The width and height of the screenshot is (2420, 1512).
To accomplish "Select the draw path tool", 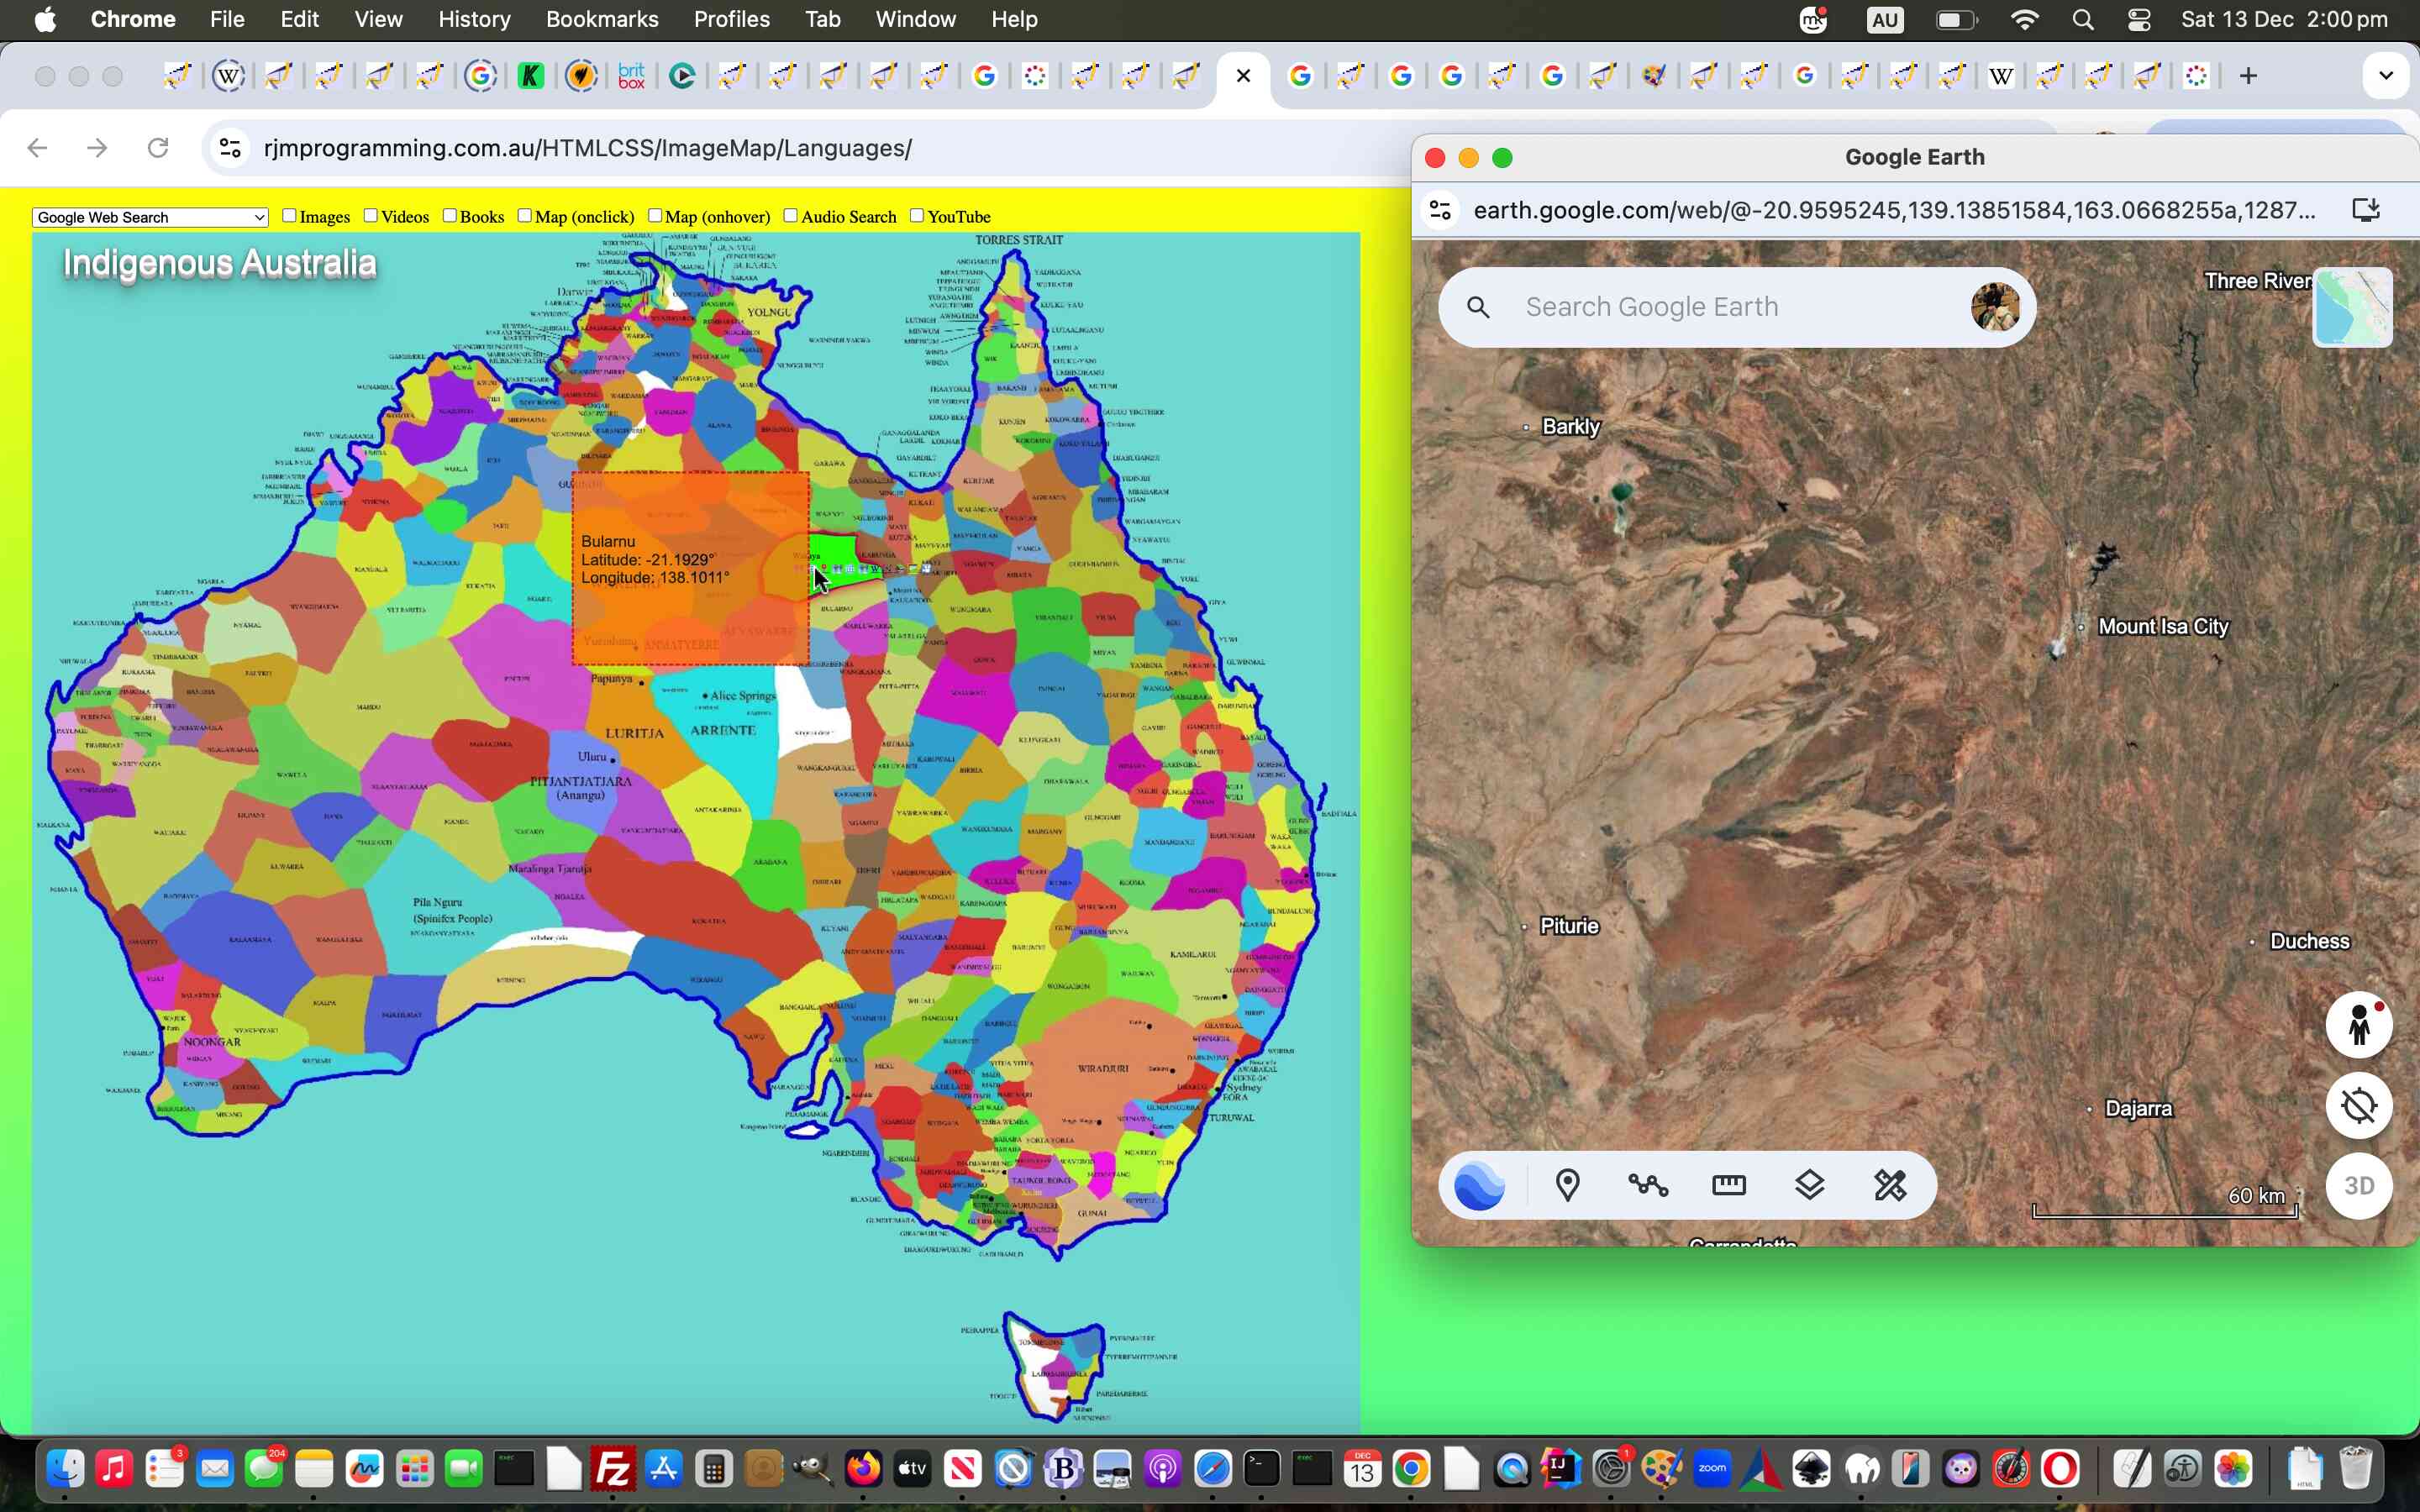I will (1648, 1186).
